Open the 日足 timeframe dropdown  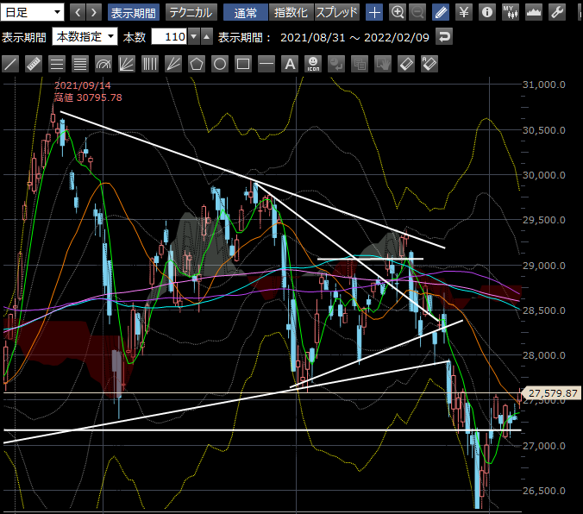[33, 12]
